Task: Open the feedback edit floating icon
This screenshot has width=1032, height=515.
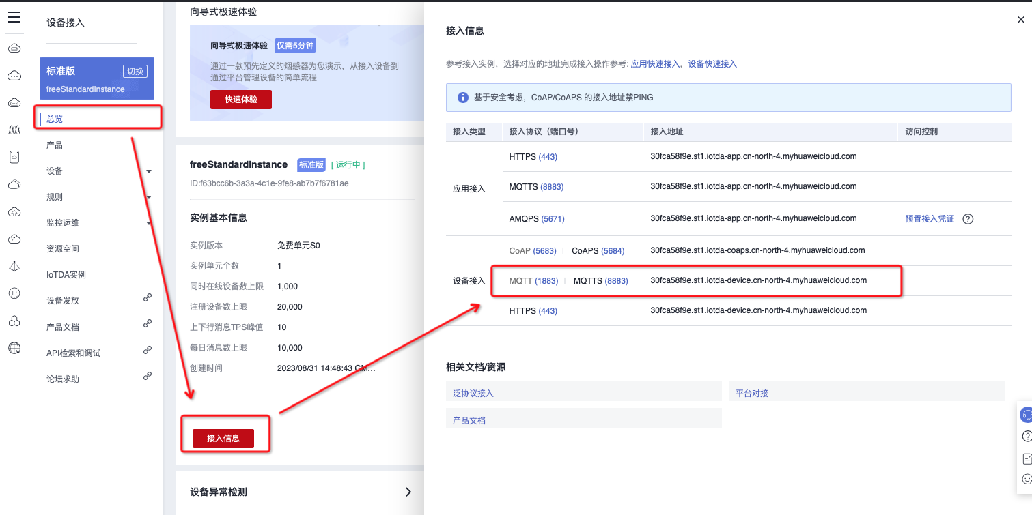Action: (1026, 458)
